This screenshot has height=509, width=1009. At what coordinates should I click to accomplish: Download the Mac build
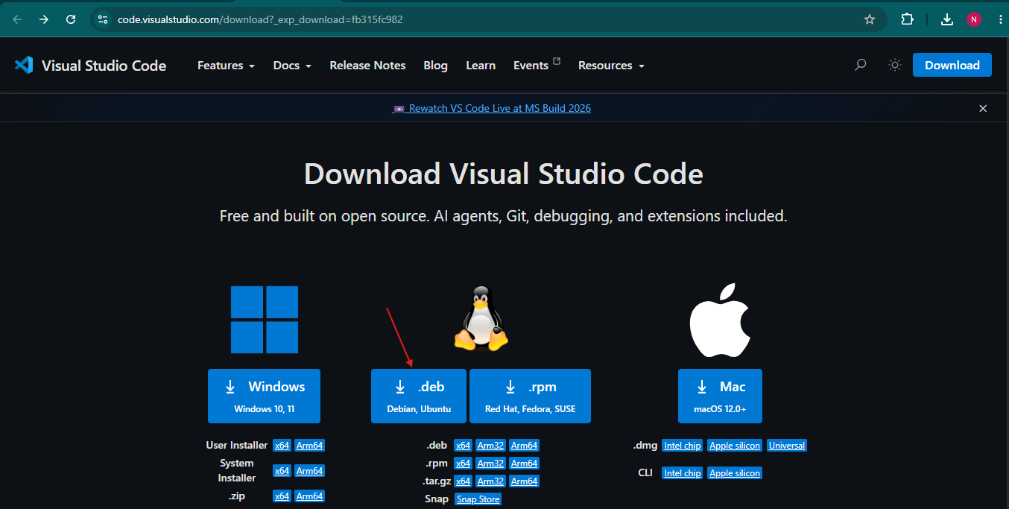(x=720, y=396)
